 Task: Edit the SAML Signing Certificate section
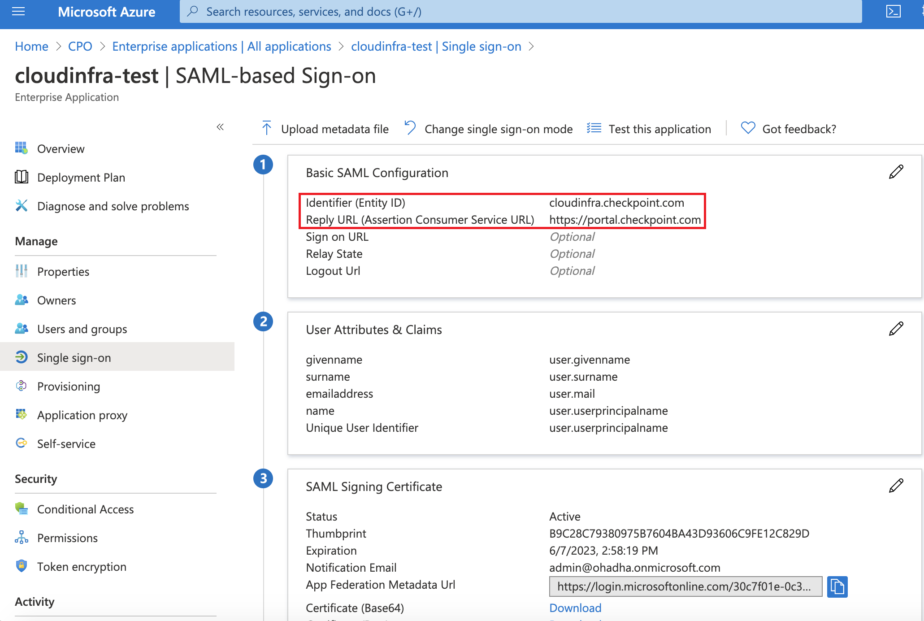click(895, 486)
